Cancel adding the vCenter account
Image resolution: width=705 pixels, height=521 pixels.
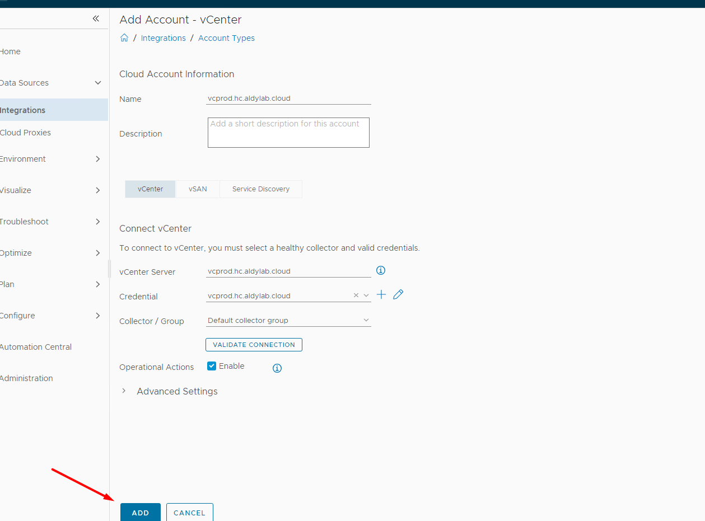point(189,513)
